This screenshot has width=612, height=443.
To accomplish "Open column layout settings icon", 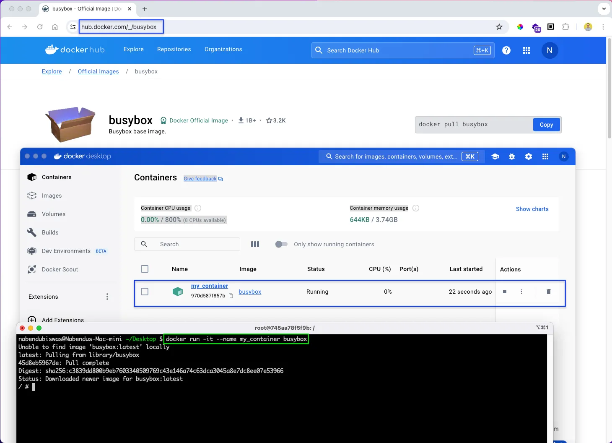I will pyautogui.click(x=255, y=244).
